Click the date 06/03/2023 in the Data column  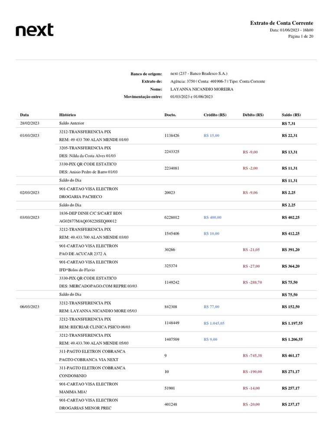pos(29,307)
